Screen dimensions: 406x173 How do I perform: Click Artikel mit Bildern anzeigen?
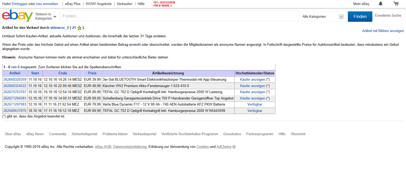[x=383, y=31]
